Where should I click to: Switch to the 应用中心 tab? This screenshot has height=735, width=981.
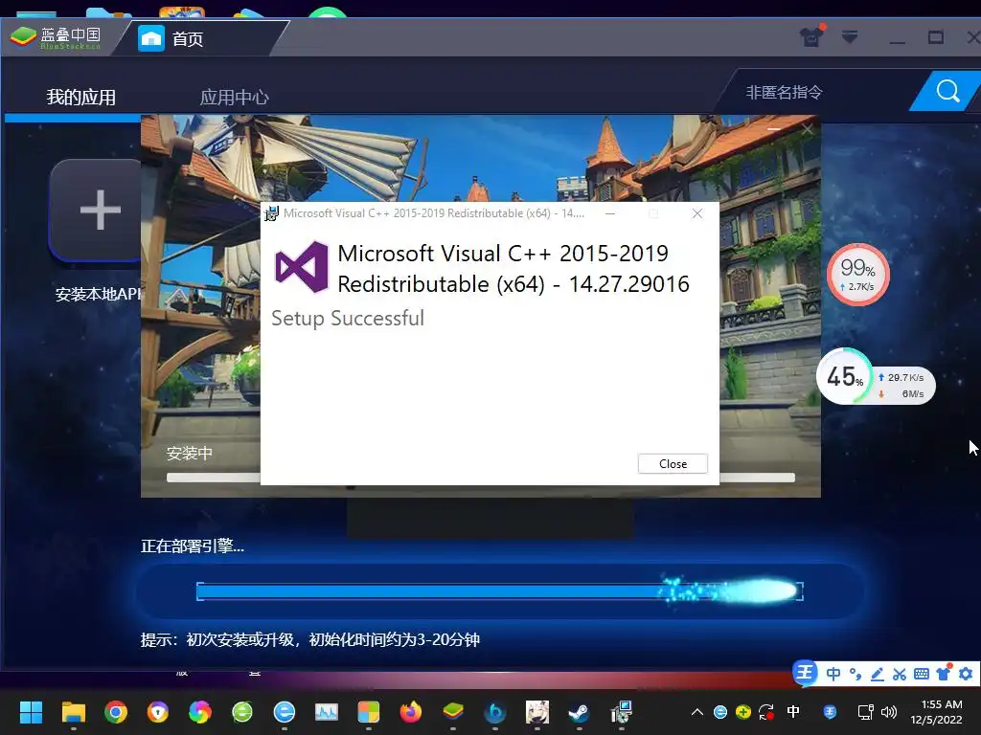[234, 97]
